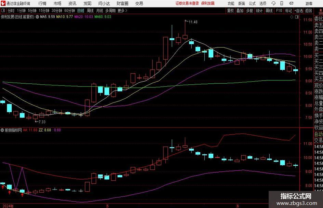323x208 pixels.
Task: Switch to the 分时 chart tab
Action: click(x=11, y=11)
